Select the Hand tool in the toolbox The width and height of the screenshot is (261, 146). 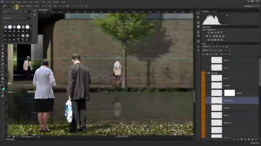coord(2,78)
